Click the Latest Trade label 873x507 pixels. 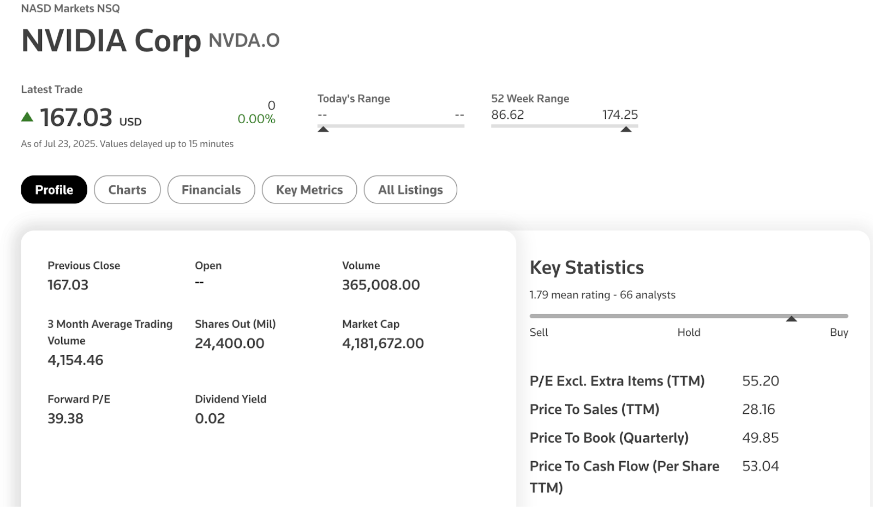pos(52,89)
